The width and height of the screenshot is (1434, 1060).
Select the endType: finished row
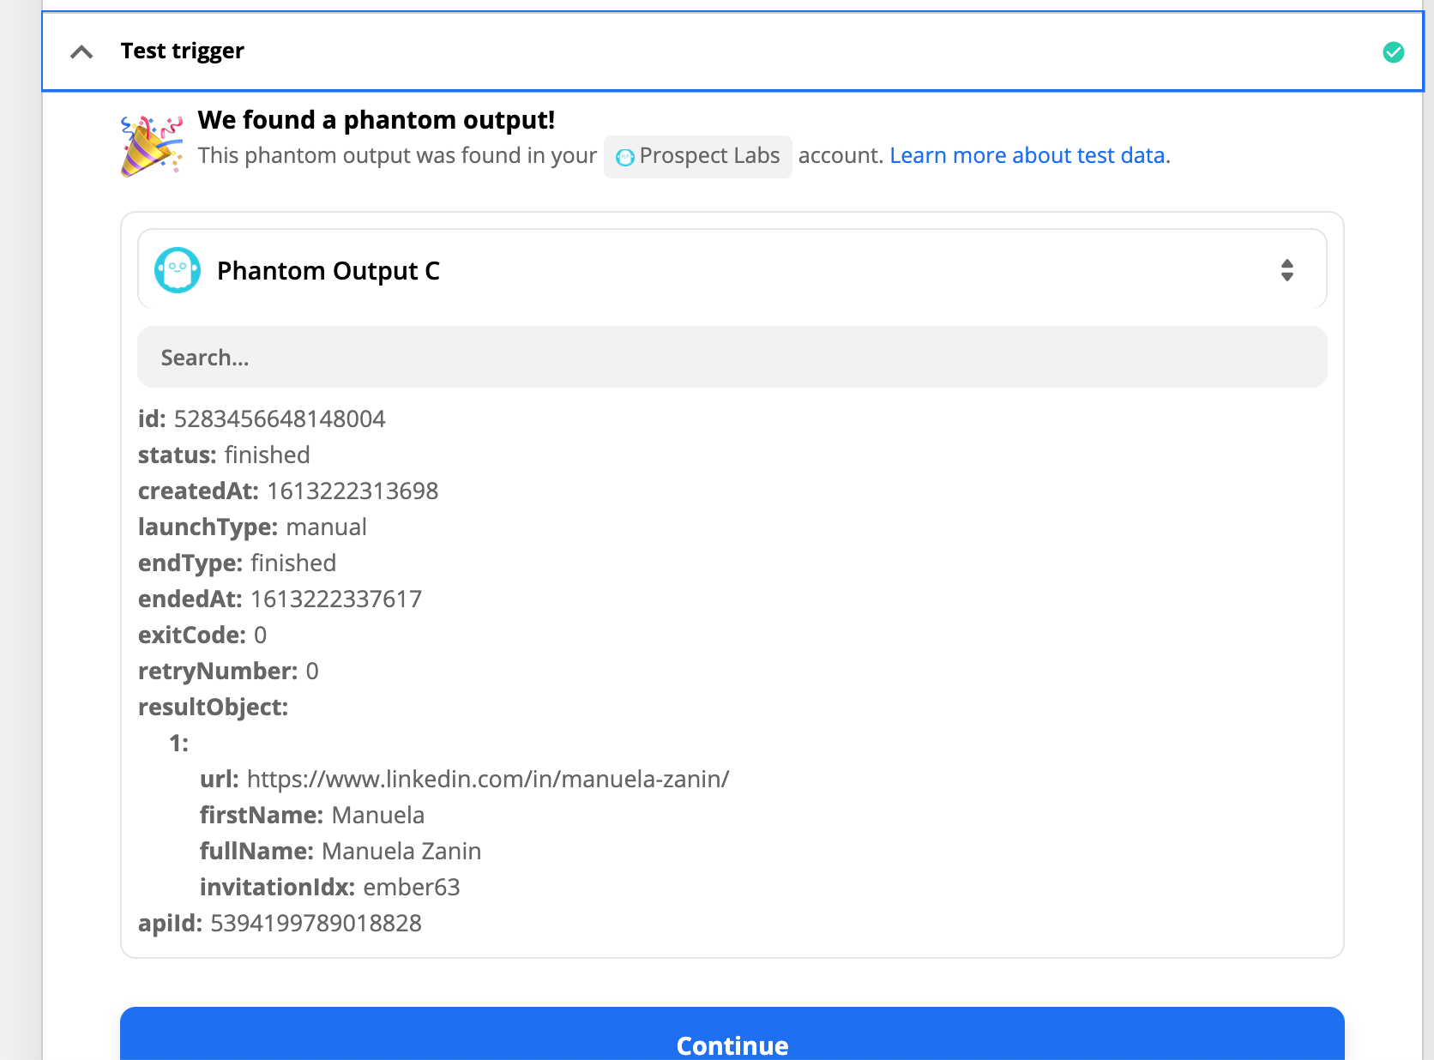pyautogui.click(x=237, y=563)
